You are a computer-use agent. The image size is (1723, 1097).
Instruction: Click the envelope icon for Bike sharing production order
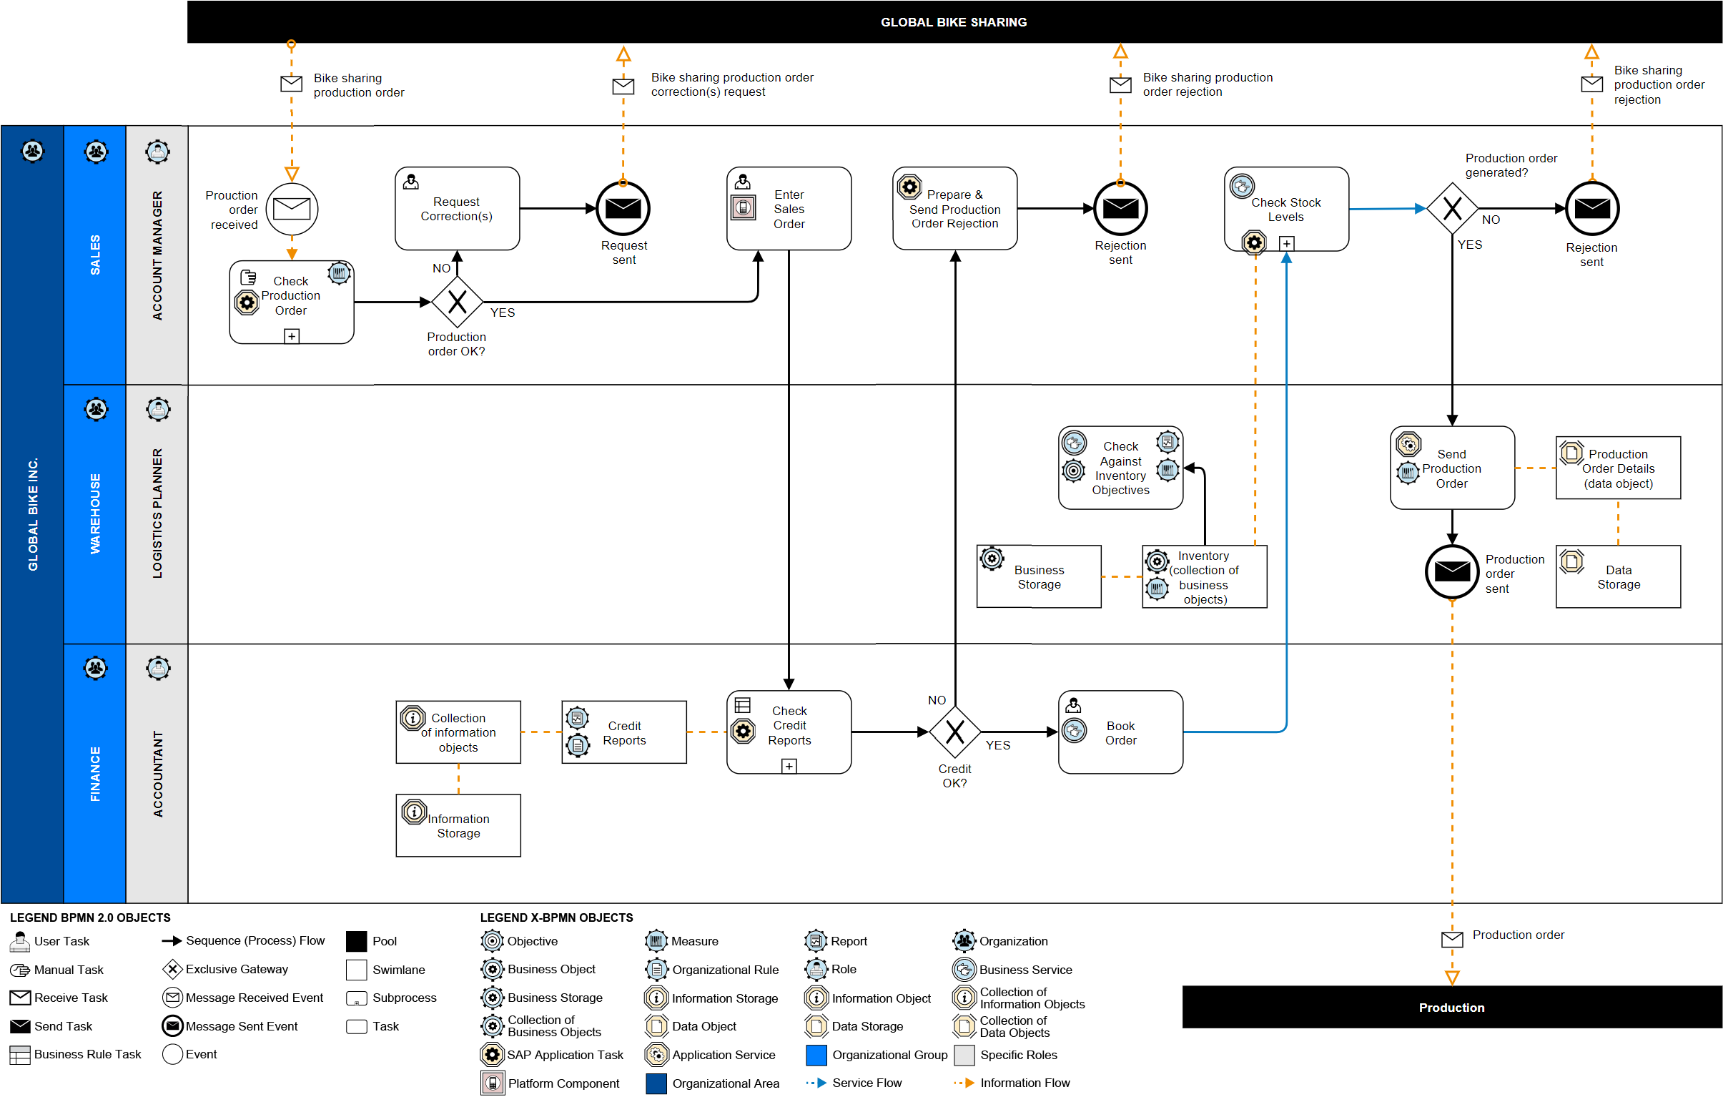291,84
